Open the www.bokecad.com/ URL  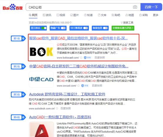coord(68,57)
